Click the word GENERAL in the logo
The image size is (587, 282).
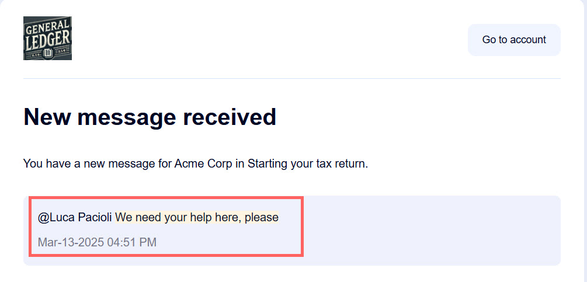(47, 26)
